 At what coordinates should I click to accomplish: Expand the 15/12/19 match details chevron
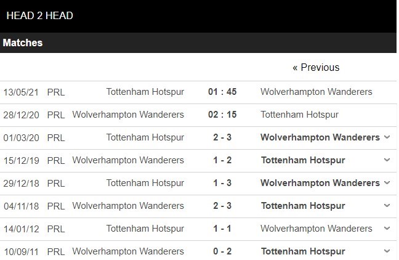click(x=387, y=160)
